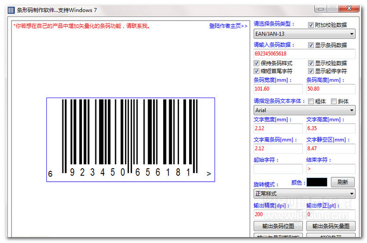Image resolution: width=367 pixels, height=243 pixels.
Task: Click the barcode width field 101.60
Action: (278, 89)
